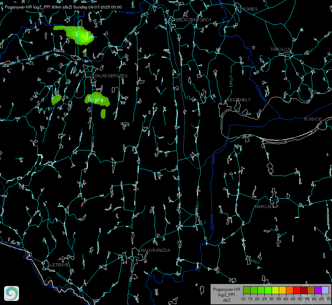Click the strongest radar echo core north of Zalaegerszeg

tap(85, 38)
